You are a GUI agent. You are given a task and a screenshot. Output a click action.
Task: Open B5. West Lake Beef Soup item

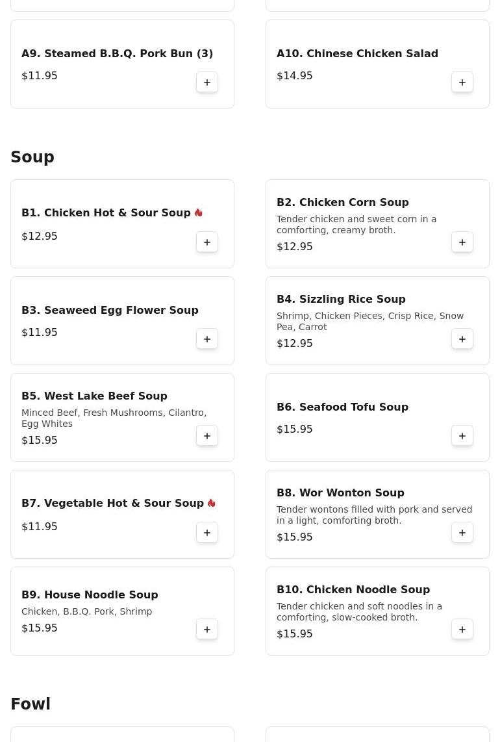[94, 396]
